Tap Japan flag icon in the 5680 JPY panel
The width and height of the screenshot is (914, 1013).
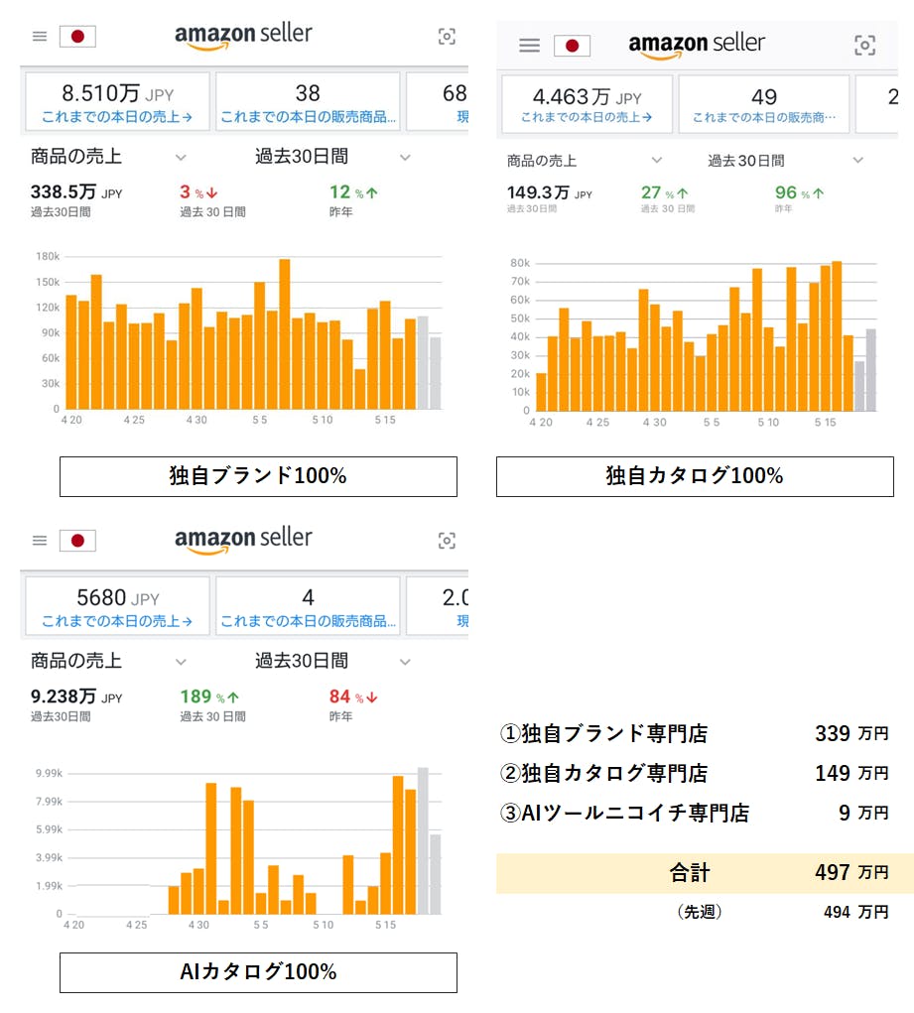pyautogui.click(x=77, y=541)
